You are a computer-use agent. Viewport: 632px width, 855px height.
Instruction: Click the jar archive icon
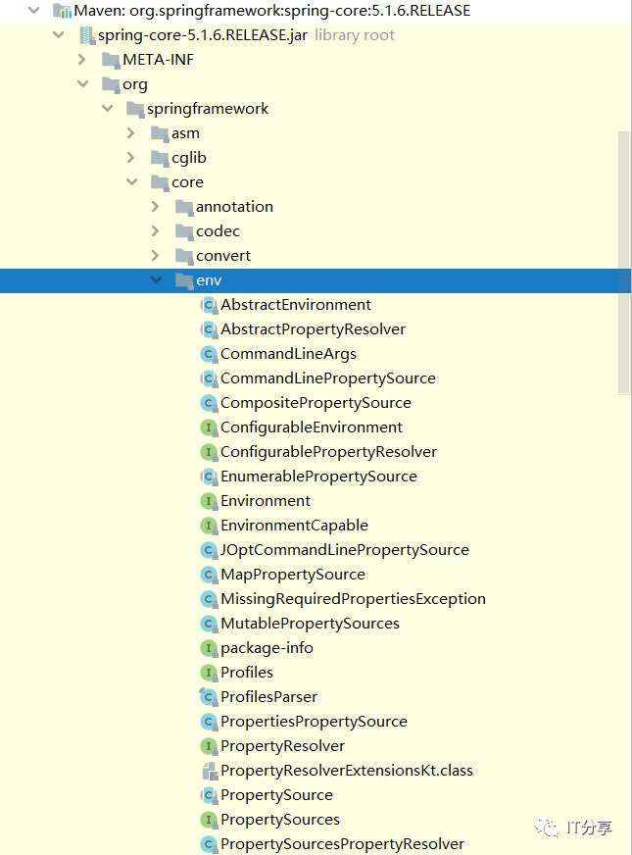tap(87, 35)
